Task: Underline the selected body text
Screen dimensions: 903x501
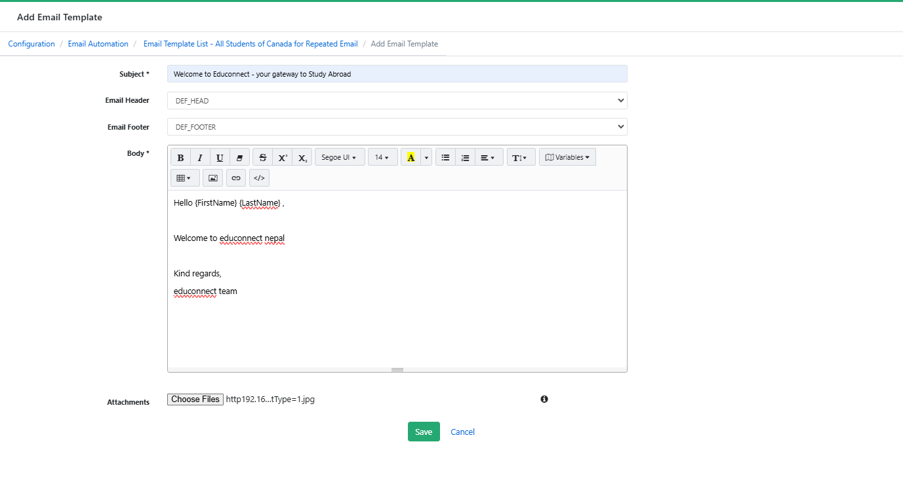Action: [x=220, y=157]
